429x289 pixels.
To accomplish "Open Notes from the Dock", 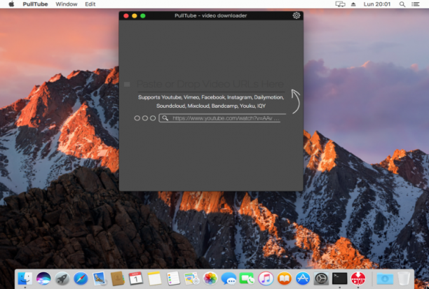I will click(x=155, y=279).
